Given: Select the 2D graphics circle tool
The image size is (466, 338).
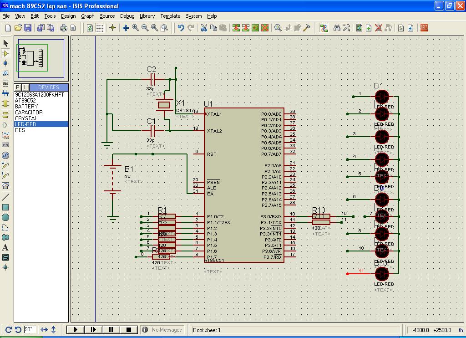Looking at the screenshot, I should pyautogui.click(x=5, y=217).
